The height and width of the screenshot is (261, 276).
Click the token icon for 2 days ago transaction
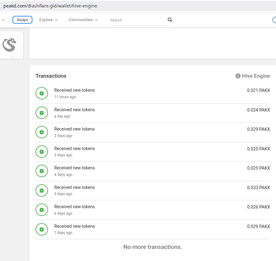tap(42, 132)
